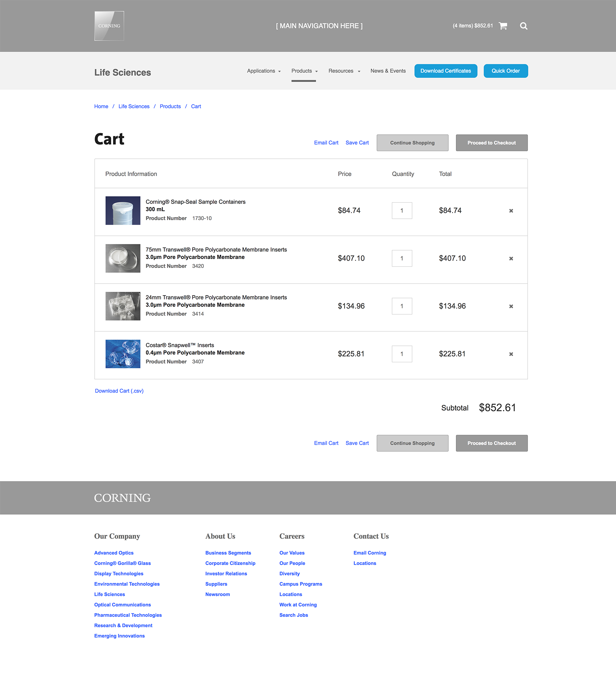Expand the Applications dropdown menu
Viewport: 616px width, 679px height.
click(264, 71)
